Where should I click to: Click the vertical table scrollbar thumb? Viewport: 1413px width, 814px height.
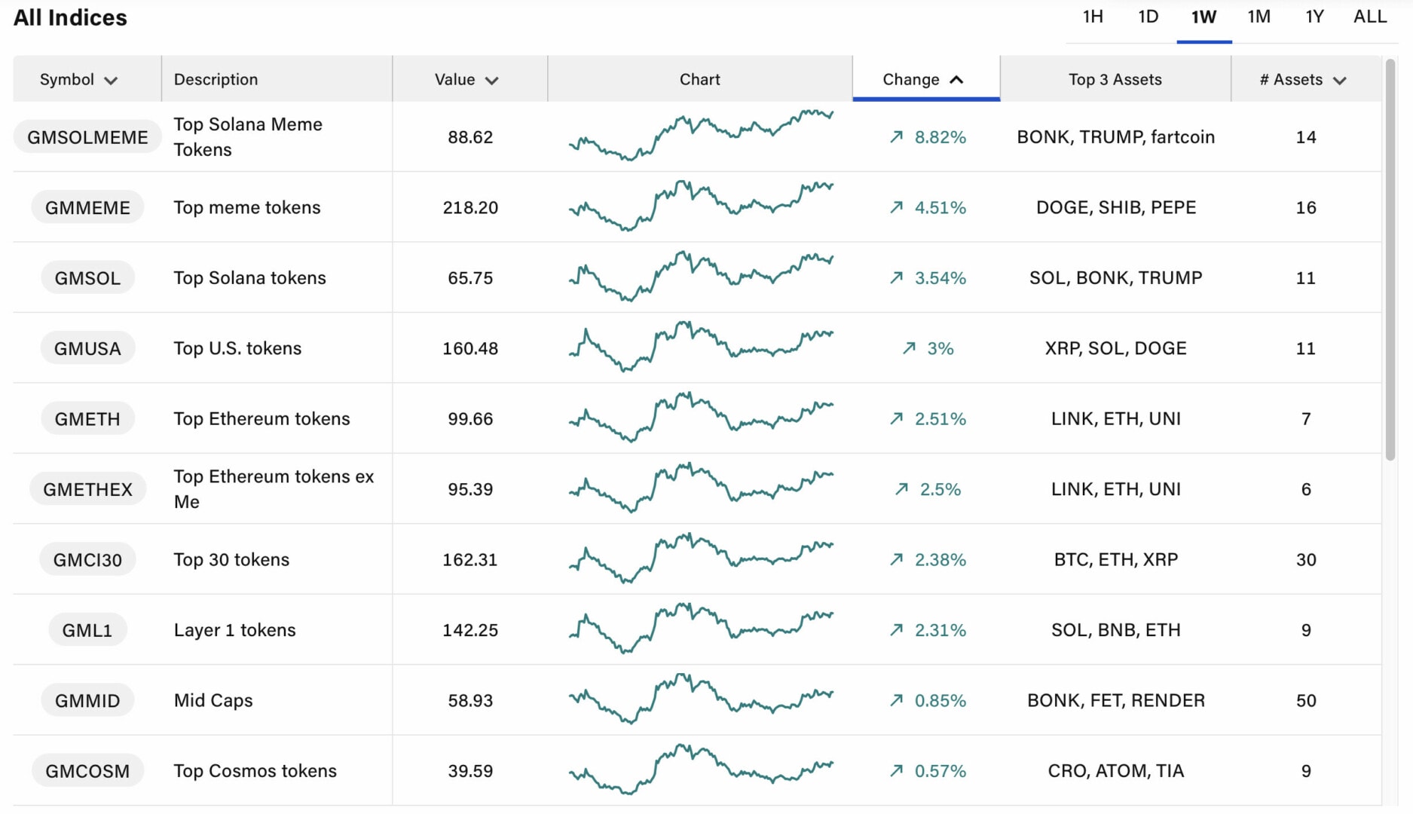click(1390, 260)
